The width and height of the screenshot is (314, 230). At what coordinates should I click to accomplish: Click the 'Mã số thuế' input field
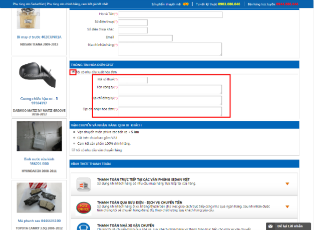[x=133, y=80]
